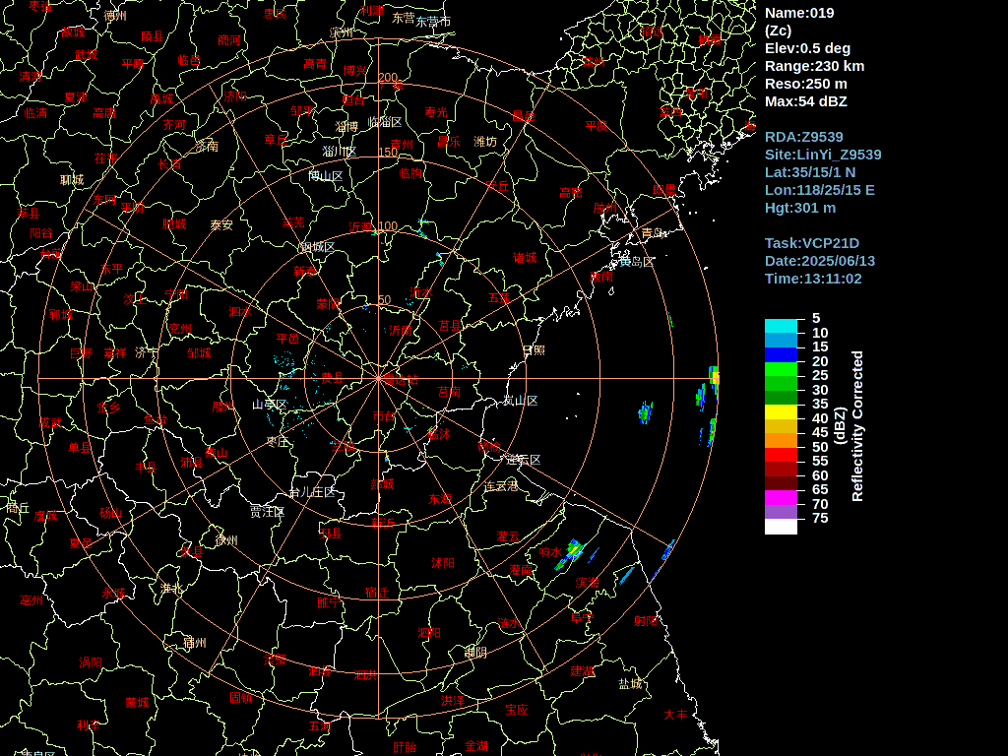Click the 平邑 county label
This screenshot has width=1008, height=756.
[x=287, y=339]
